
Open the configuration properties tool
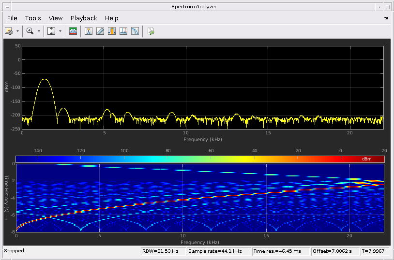tap(9, 31)
